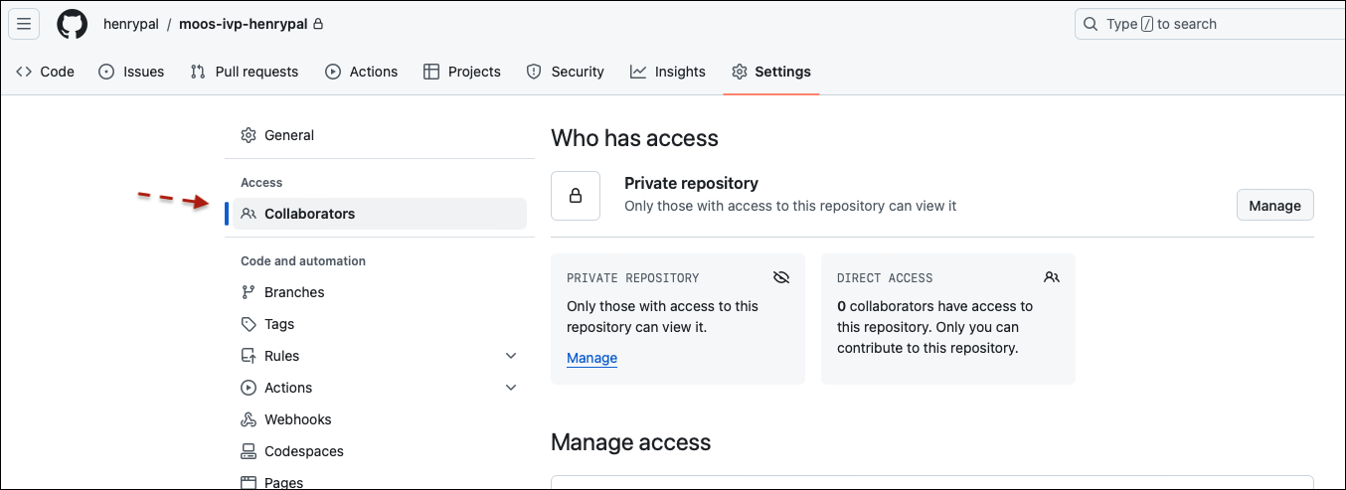The width and height of the screenshot is (1346, 490).
Task: Click the tag icon beside Tags
Action: click(x=249, y=324)
